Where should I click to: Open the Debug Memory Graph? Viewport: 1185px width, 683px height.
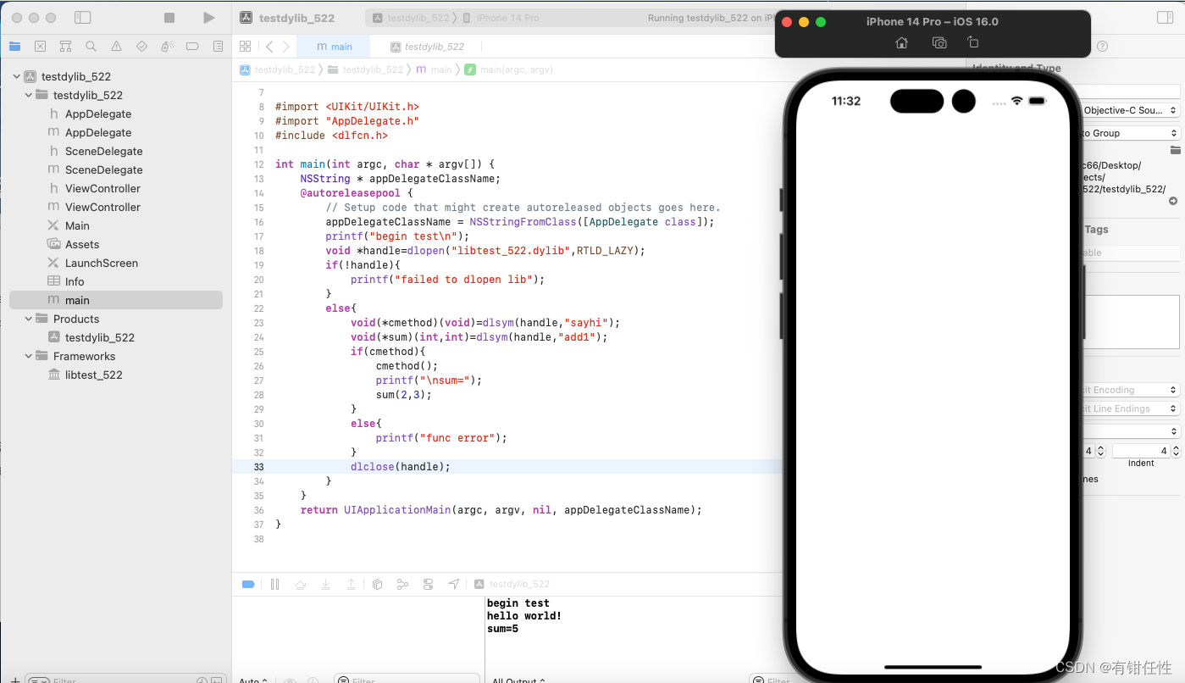[x=402, y=584]
